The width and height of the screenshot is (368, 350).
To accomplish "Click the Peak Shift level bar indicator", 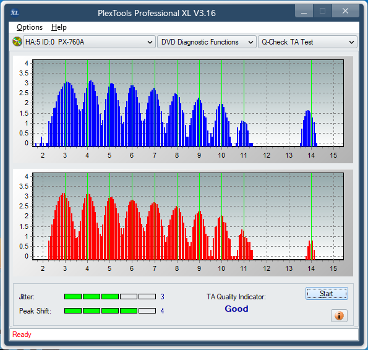I will coord(110,311).
